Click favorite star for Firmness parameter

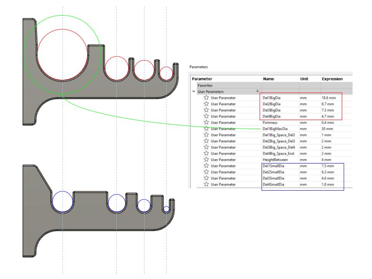(x=207, y=122)
